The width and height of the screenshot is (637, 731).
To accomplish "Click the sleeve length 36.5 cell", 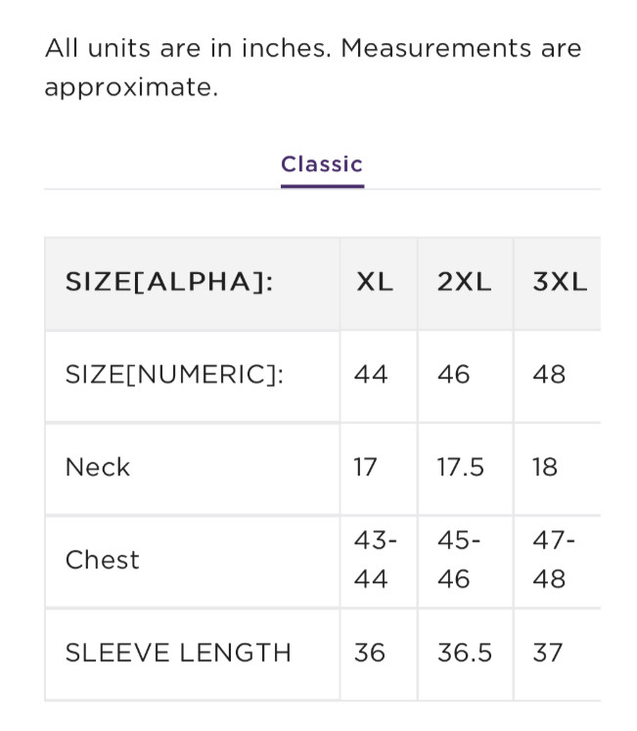I will pyautogui.click(x=465, y=653).
